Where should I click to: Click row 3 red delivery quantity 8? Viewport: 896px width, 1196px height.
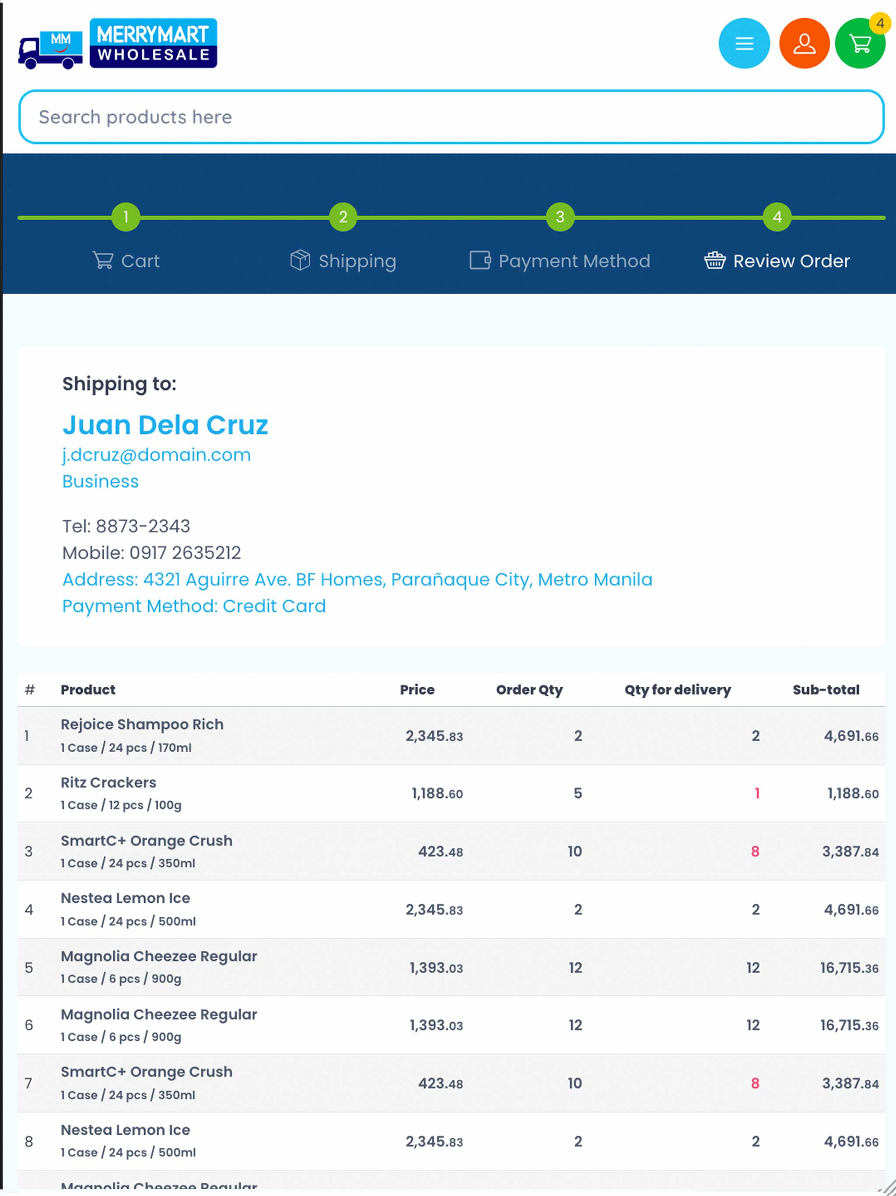coord(755,851)
